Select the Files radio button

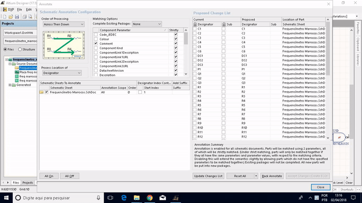(x=5, y=49)
